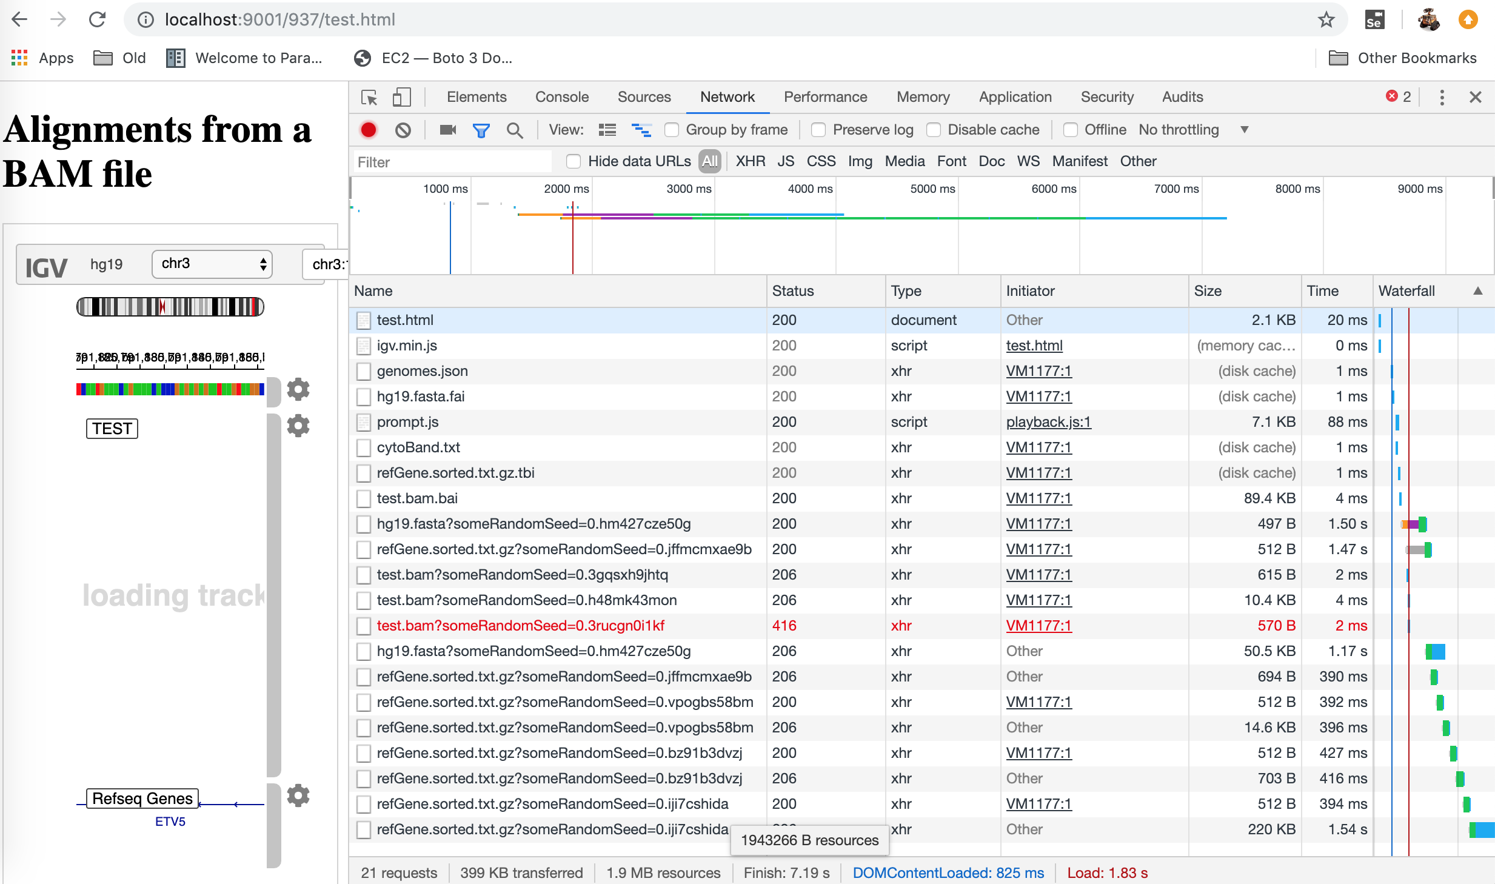This screenshot has height=884, width=1495.
Task: Enable Preserve log
Action: [x=819, y=130]
